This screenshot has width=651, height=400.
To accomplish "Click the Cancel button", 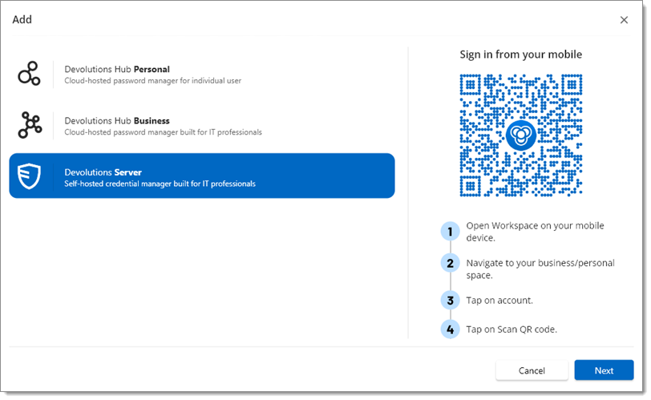I will 532,370.
